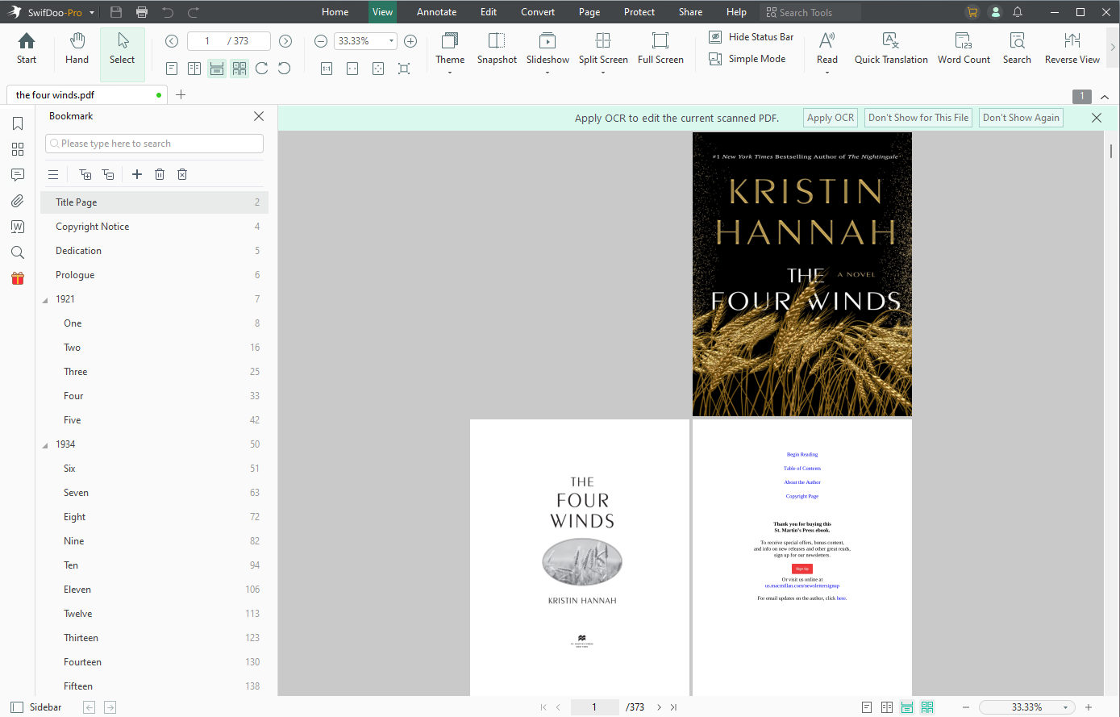The width and height of the screenshot is (1120, 717).
Task: Open the status bar zoom level dropdown
Action: (x=1065, y=707)
